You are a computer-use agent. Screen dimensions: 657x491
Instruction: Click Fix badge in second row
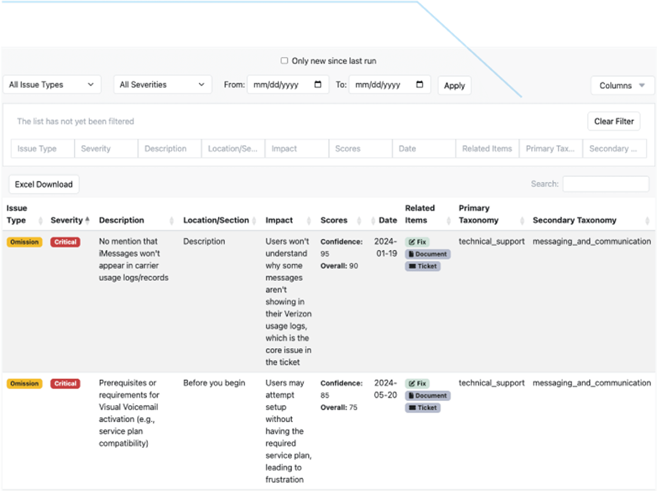click(x=417, y=384)
